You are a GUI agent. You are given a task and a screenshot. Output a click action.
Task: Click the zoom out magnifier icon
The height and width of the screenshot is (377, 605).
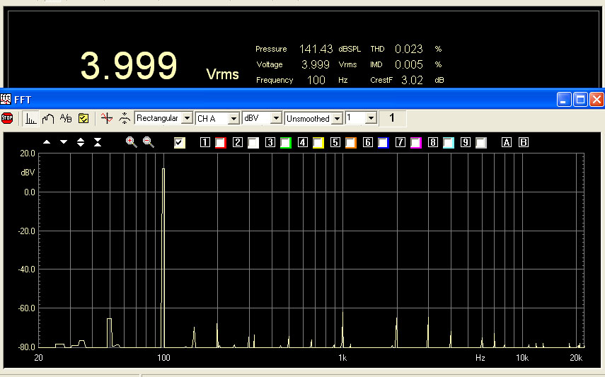point(148,142)
